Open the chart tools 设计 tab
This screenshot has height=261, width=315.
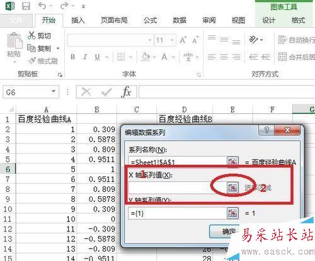[x=268, y=20]
